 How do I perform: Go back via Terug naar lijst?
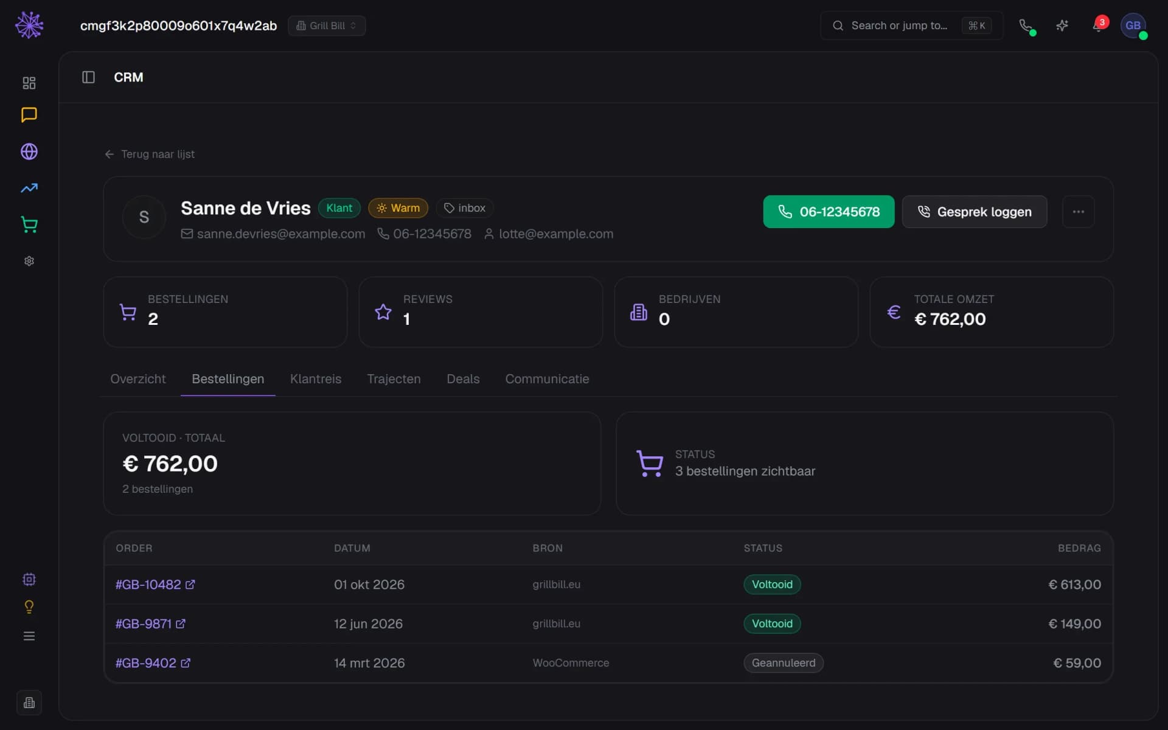click(x=150, y=155)
